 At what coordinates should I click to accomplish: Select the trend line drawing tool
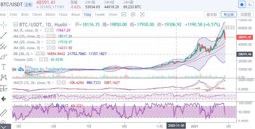tap(4, 35)
